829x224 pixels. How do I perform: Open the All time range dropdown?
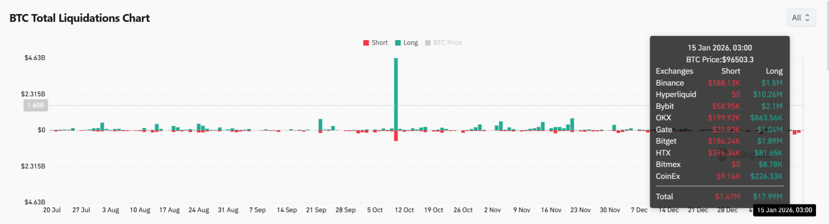click(x=801, y=18)
